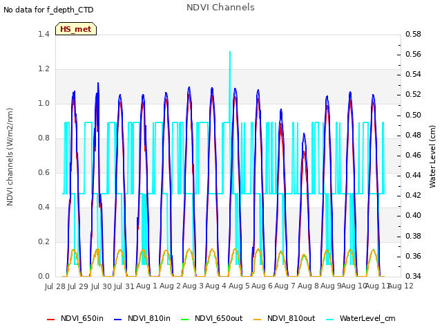442x332 pixels.
Task: Click the Jul 28 date label
Action: 55,286
